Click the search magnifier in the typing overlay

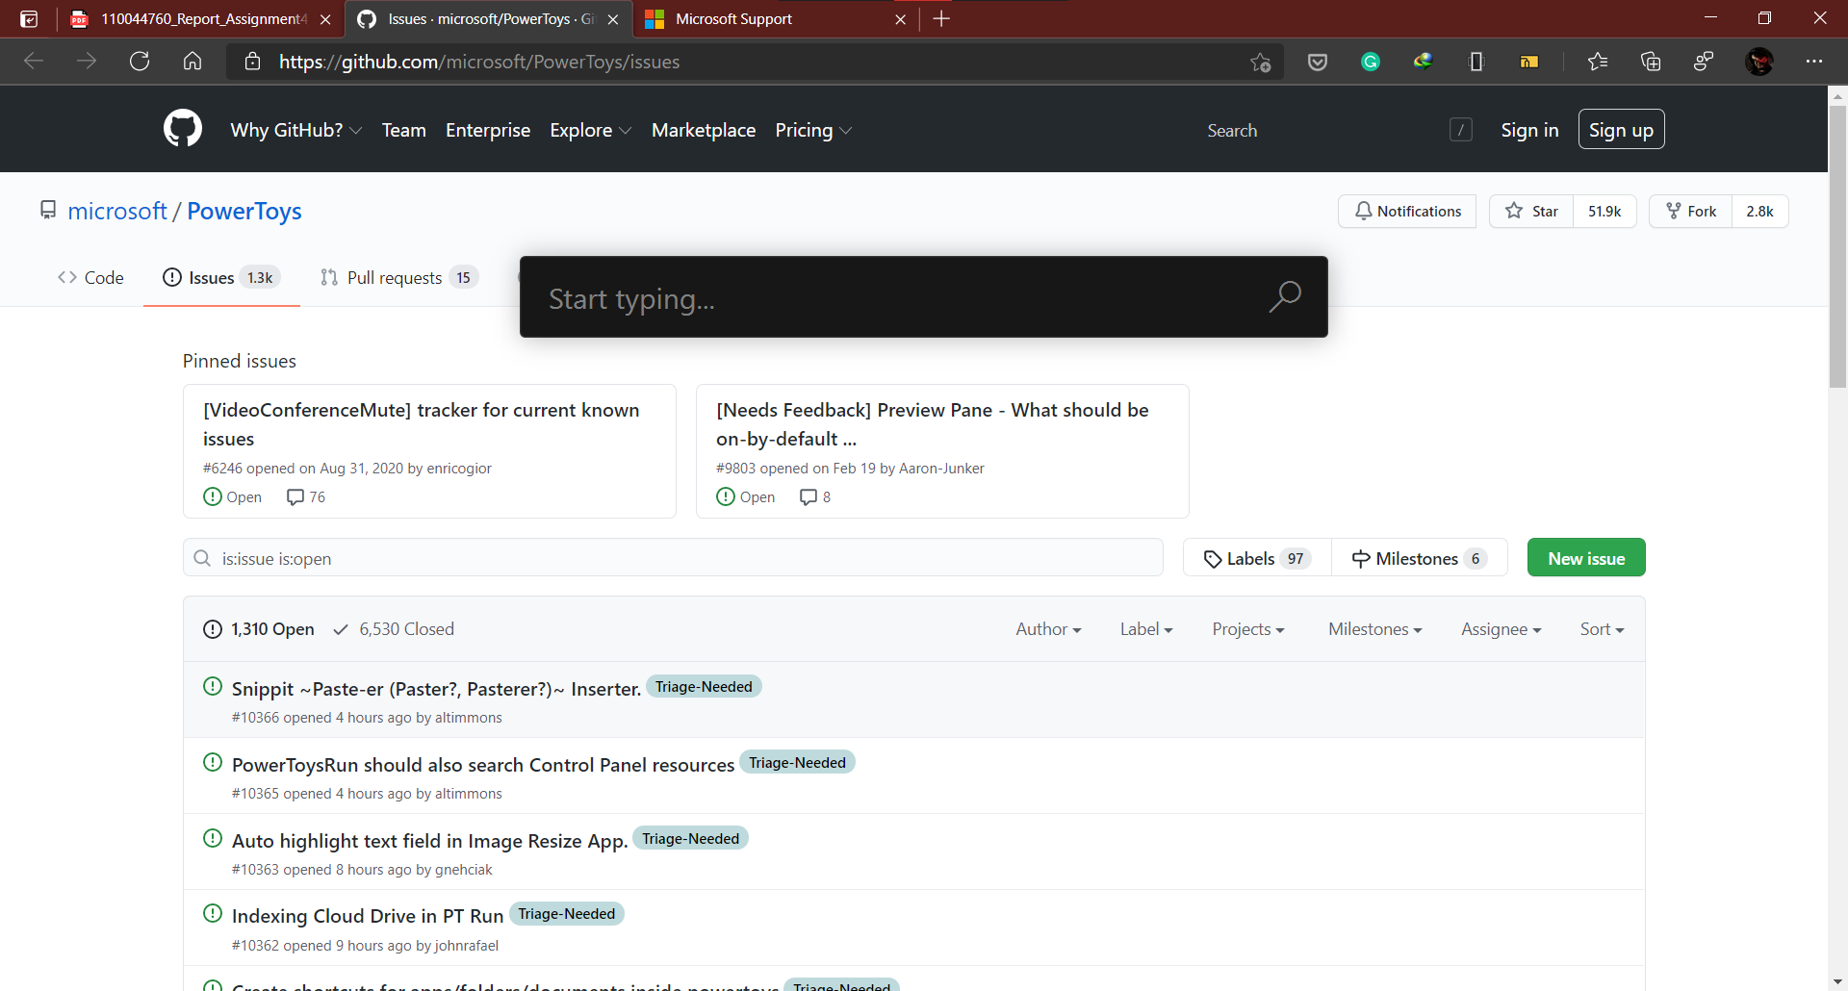(x=1284, y=297)
